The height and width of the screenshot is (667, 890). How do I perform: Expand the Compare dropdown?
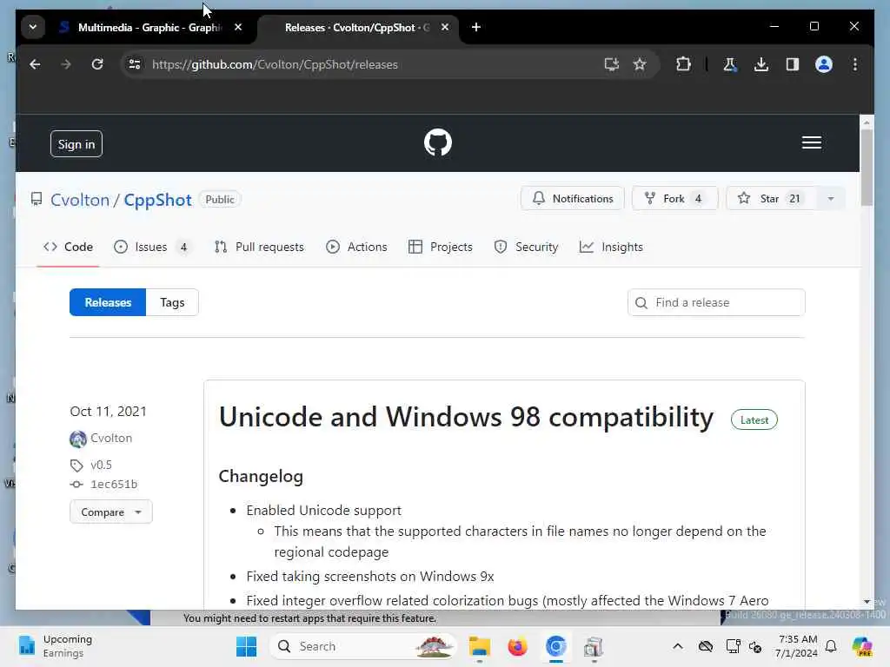110,512
